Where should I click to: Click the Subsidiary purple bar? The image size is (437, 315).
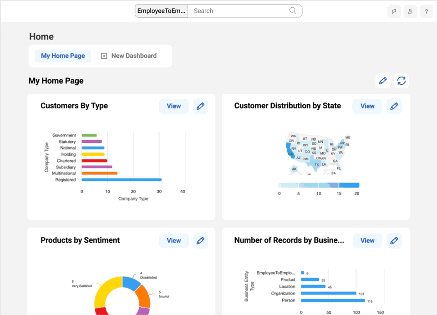tap(97, 167)
